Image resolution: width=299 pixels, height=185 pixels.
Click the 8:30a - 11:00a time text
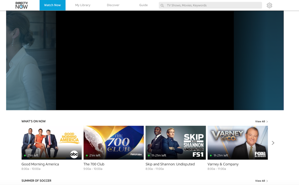click(x=155, y=169)
